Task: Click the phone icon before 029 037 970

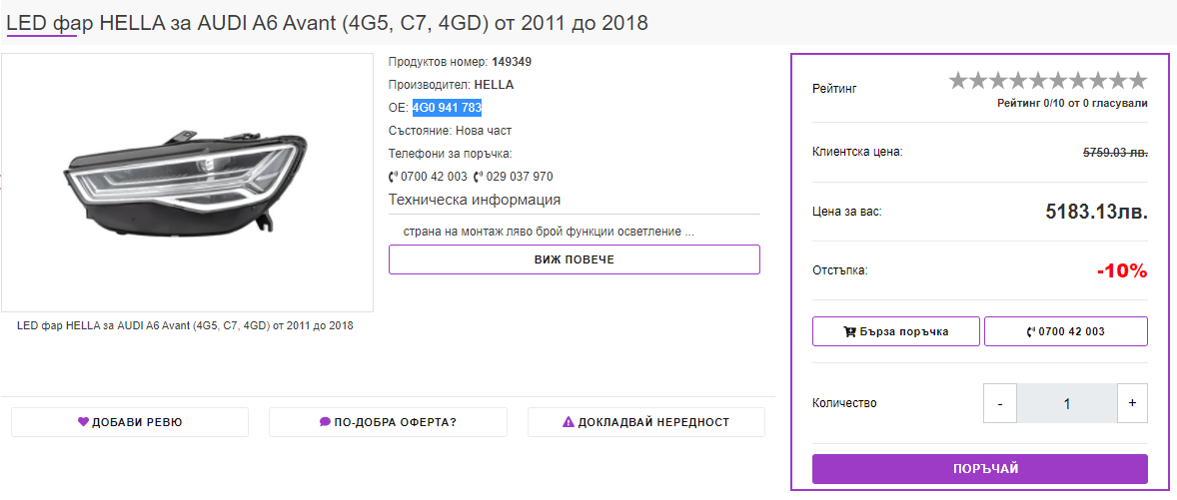Action: pos(478,177)
